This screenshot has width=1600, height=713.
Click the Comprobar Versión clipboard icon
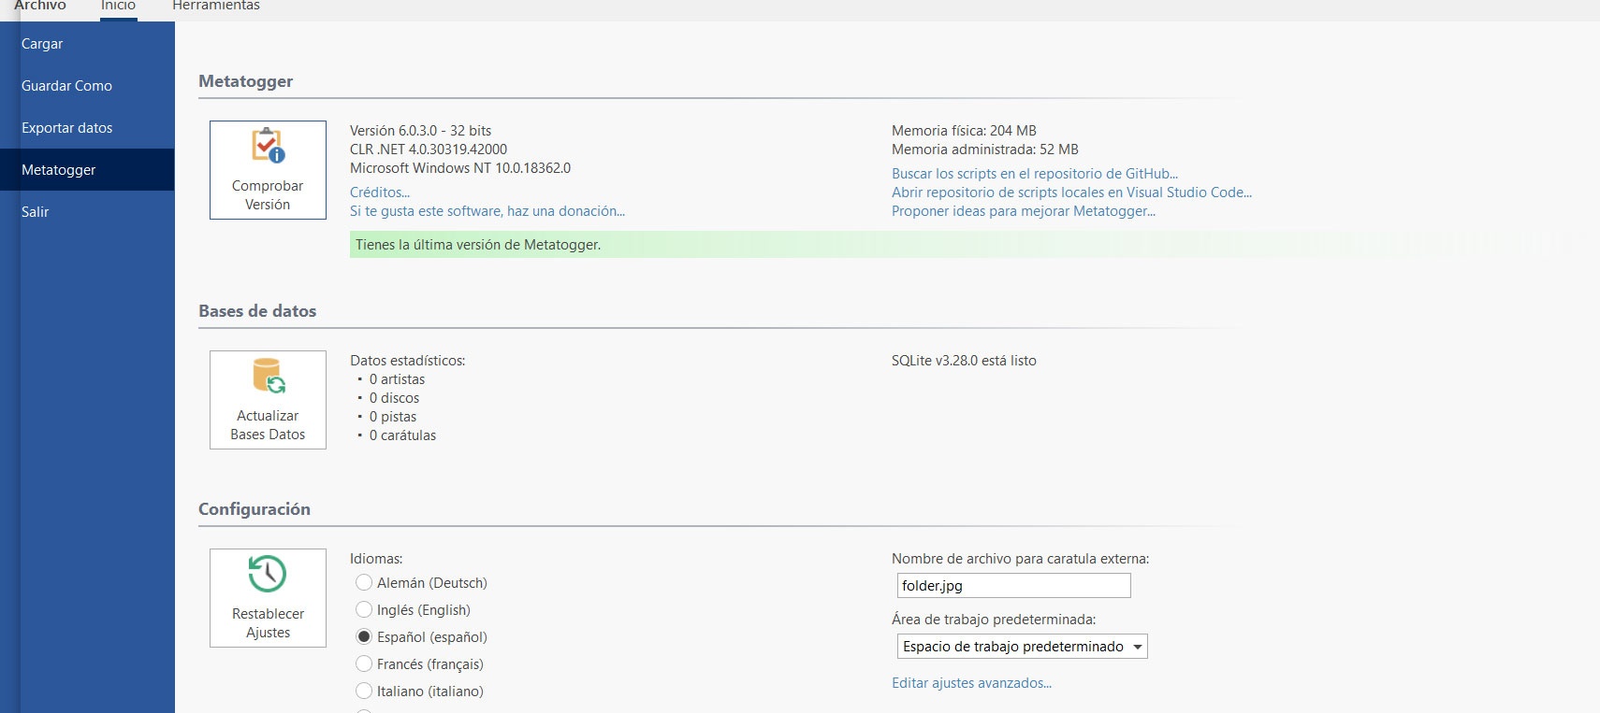pyautogui.click(x=268, y=146)
